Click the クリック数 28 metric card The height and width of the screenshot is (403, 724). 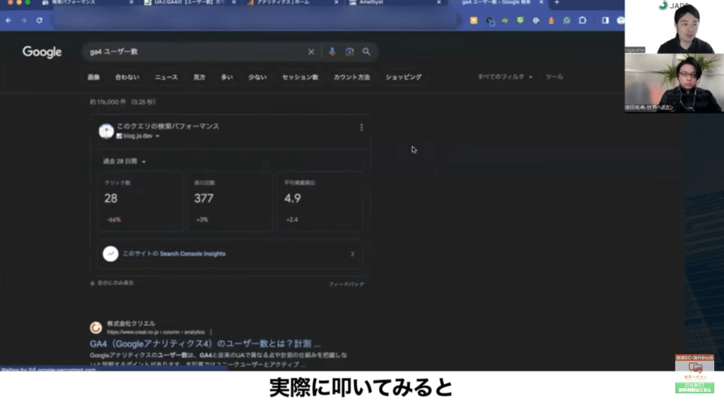(140, 202)
